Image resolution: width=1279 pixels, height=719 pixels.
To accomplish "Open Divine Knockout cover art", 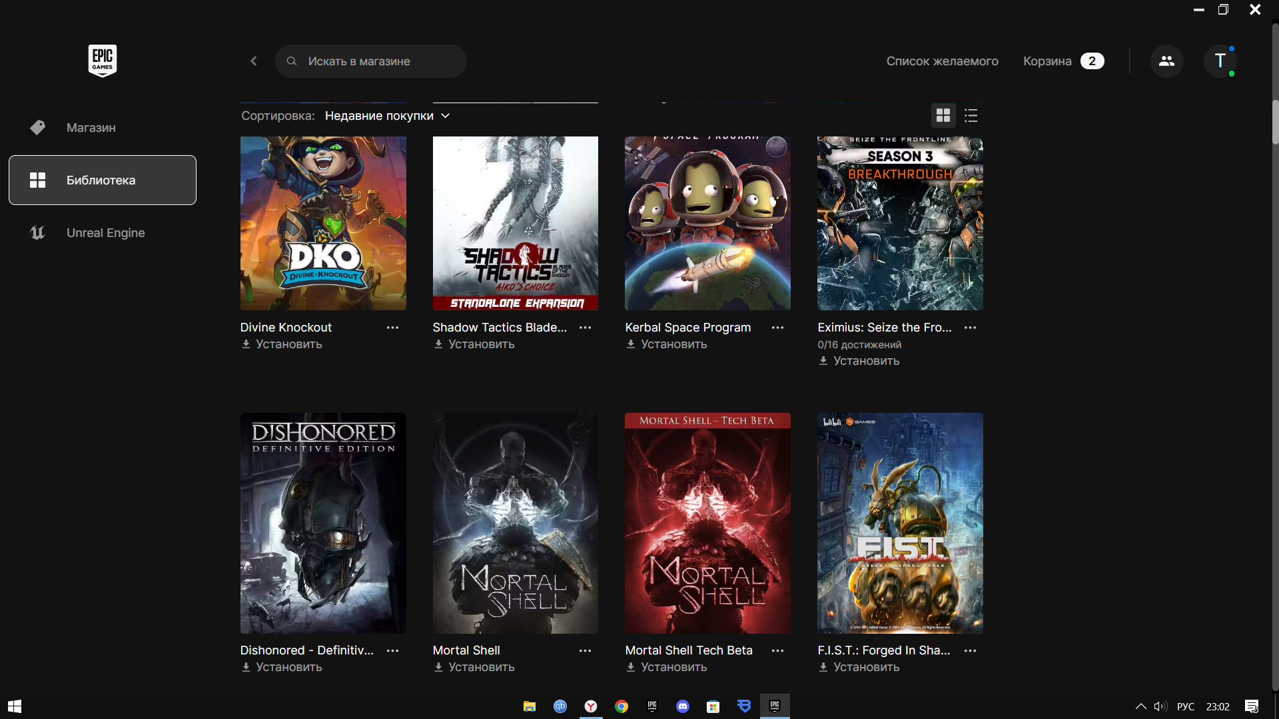I will click(x=323, y=223).
